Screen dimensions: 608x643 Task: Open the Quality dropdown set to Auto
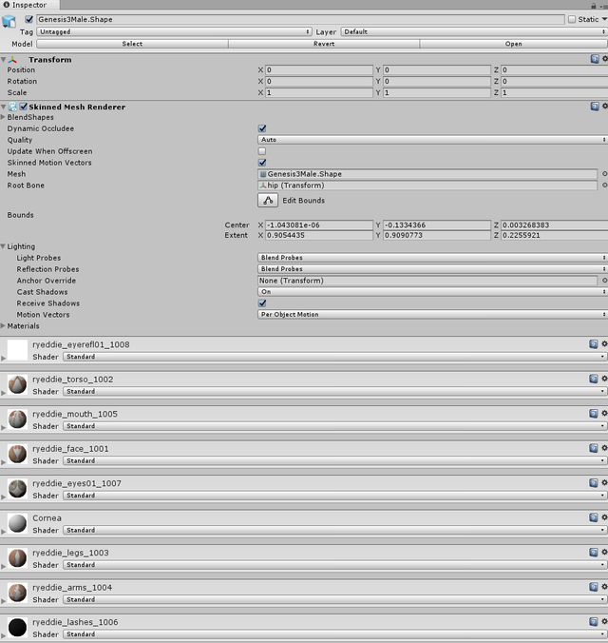coord(432,140)
